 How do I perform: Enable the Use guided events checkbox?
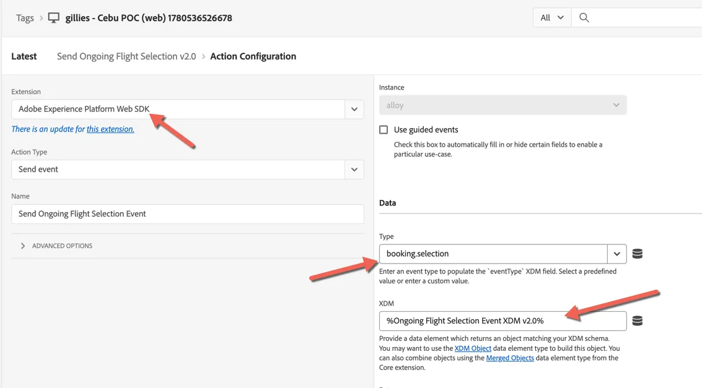384,129
